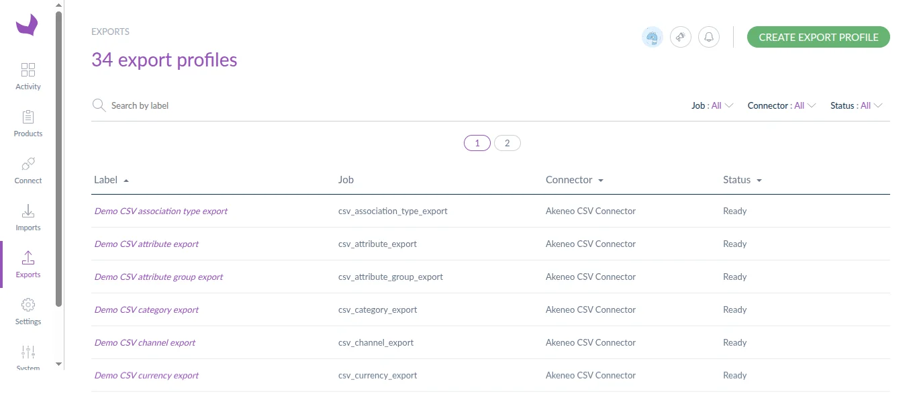The width and height of the screenshot is (917, 394).
Task: Open the notifications bell
Action: (708, 37)
